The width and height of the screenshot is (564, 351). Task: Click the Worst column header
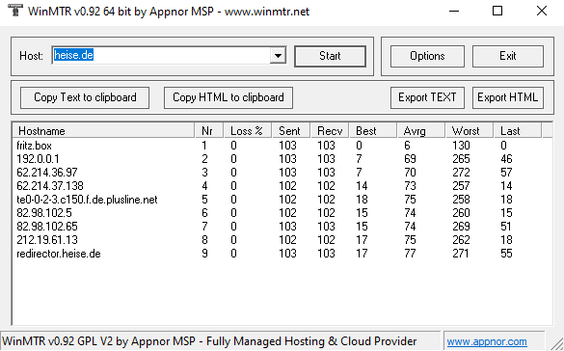click(x=470, y=131)
